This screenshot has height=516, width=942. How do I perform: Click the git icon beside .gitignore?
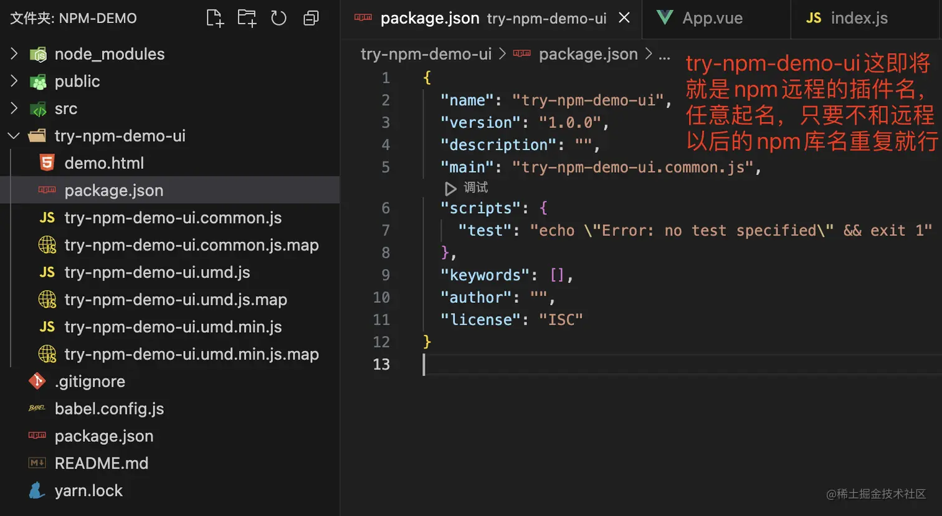(37, 381)
